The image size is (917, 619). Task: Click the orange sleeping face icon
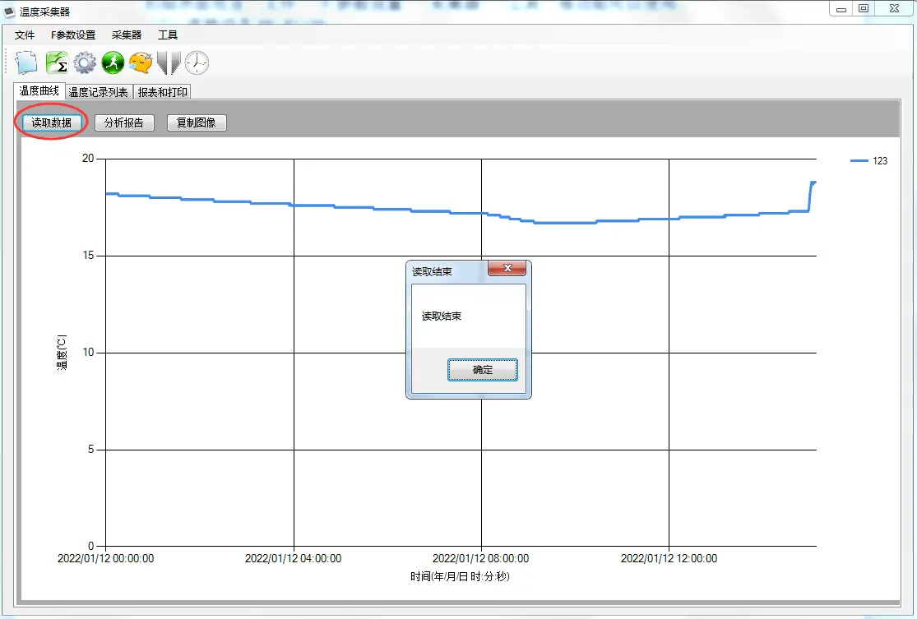(141, 62)
